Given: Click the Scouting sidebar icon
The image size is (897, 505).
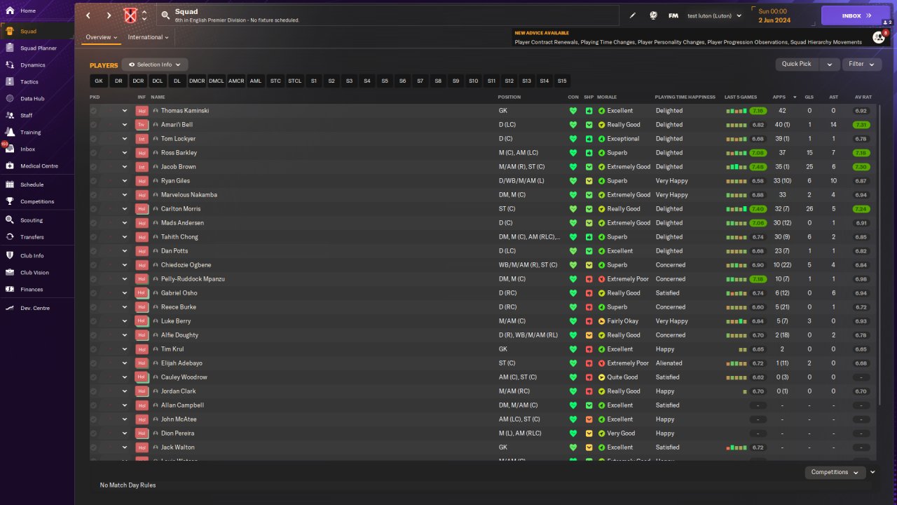Looking at the screenshot, I should click(x=10, y=220).
